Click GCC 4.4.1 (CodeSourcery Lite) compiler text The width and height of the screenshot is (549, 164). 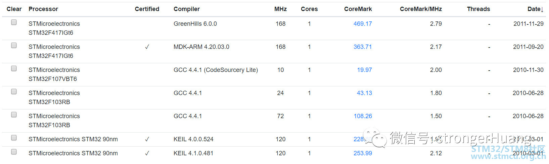coord(216,70)
